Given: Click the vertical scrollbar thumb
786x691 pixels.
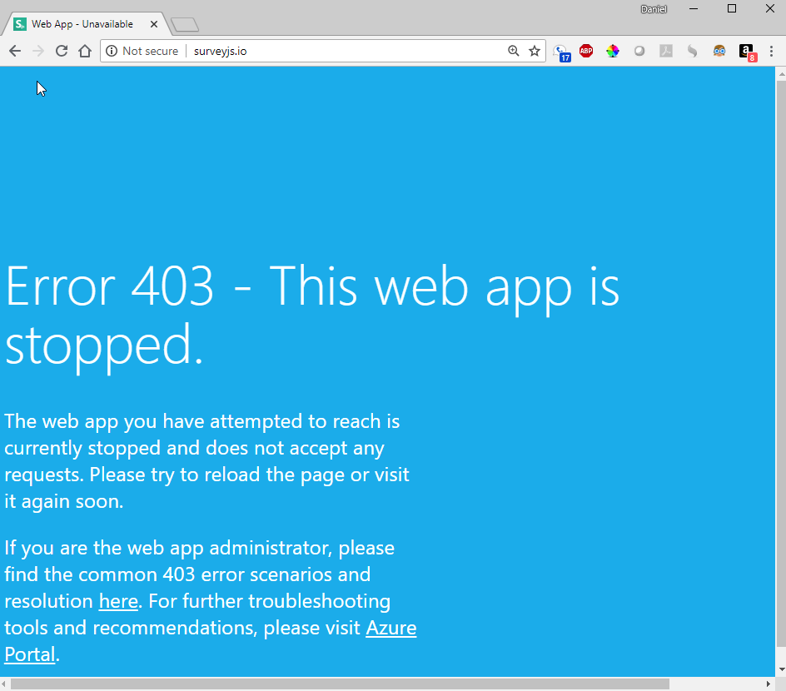Looking at the screenshot, I should tap(781, 363).
